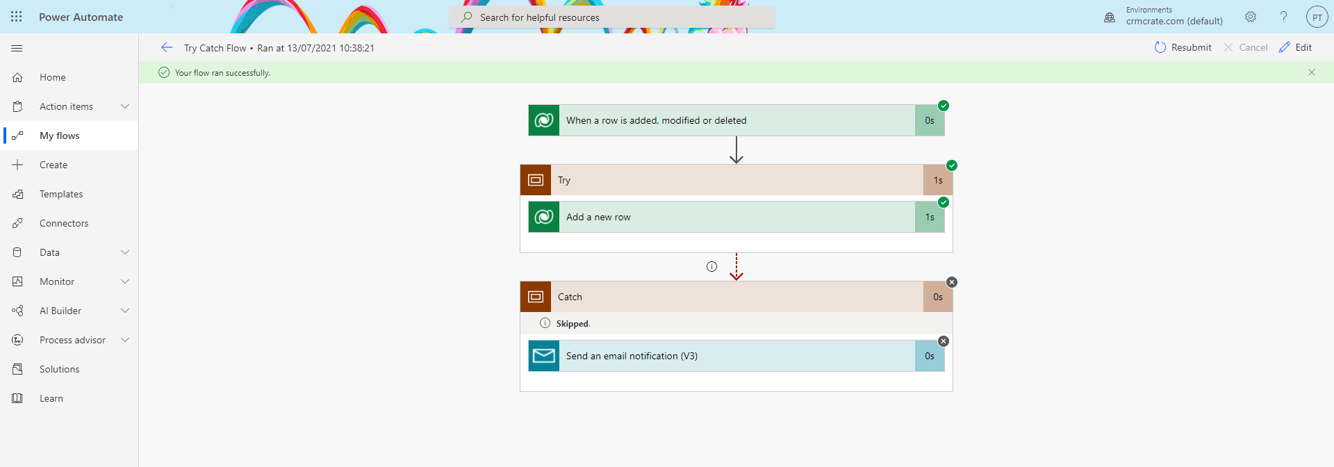Screen dimensions: 1334x467
Task: Click the Templates icon in sidebar
Action: coord(18,194)
